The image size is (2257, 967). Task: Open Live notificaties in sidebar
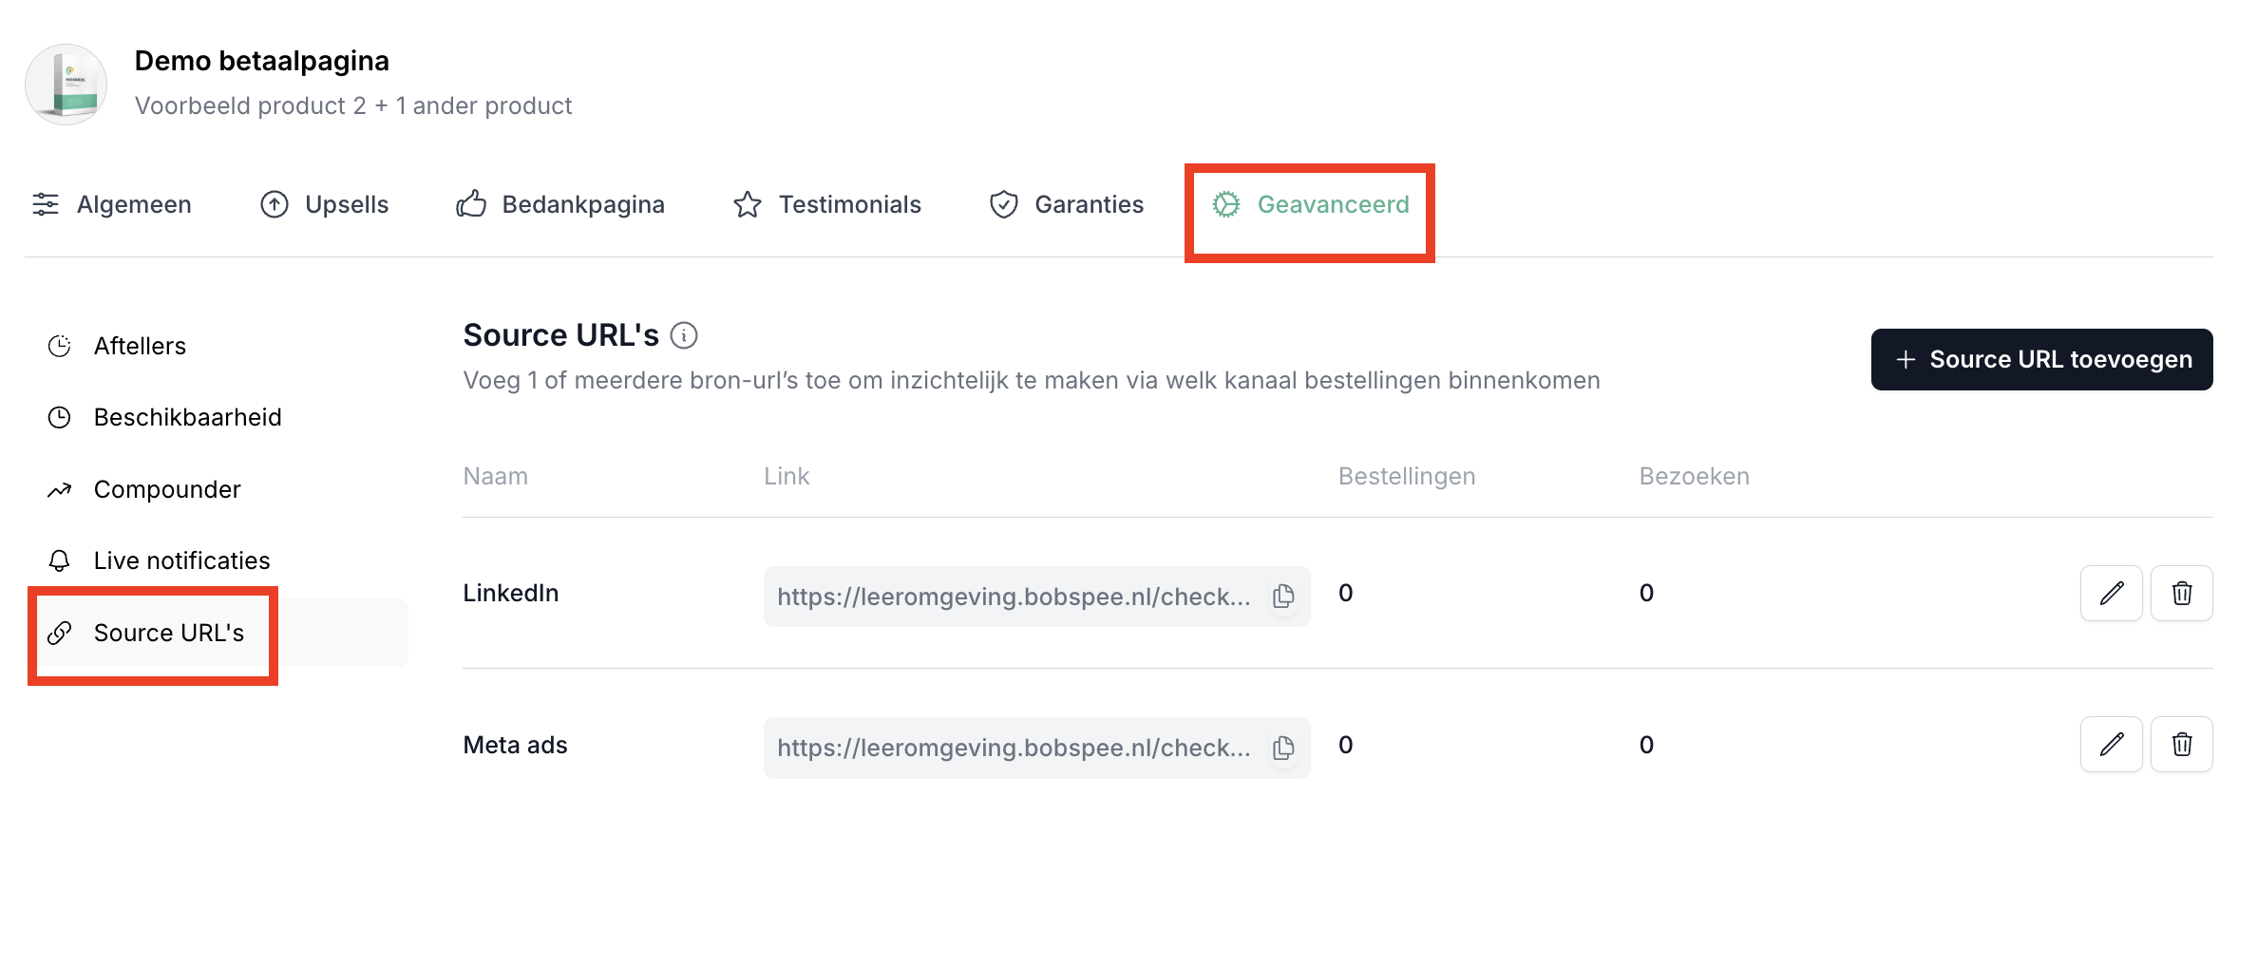[181, 560]
